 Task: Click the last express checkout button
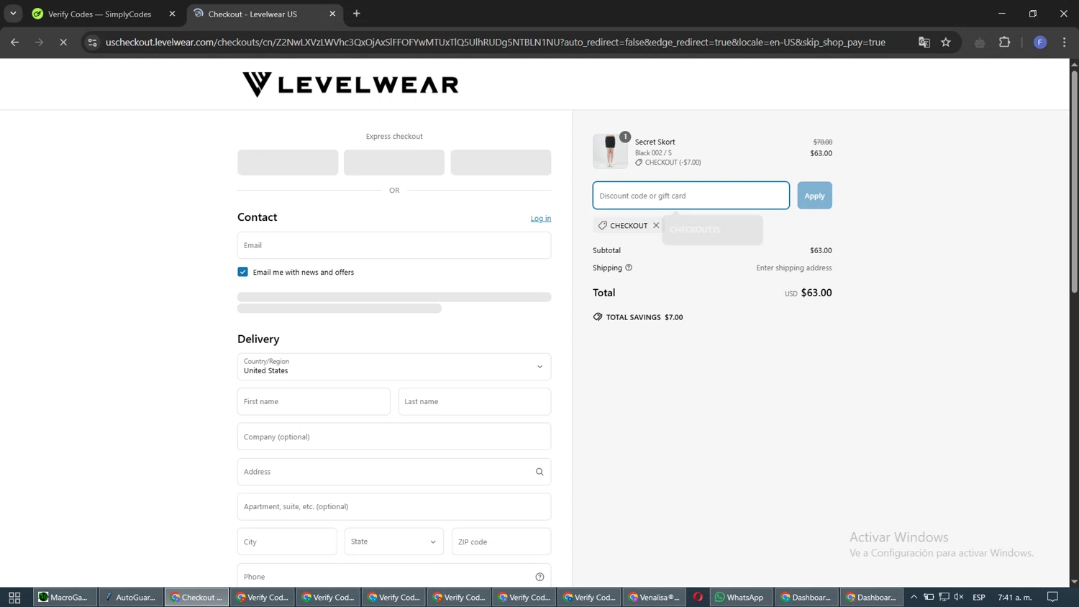[501, 163]
